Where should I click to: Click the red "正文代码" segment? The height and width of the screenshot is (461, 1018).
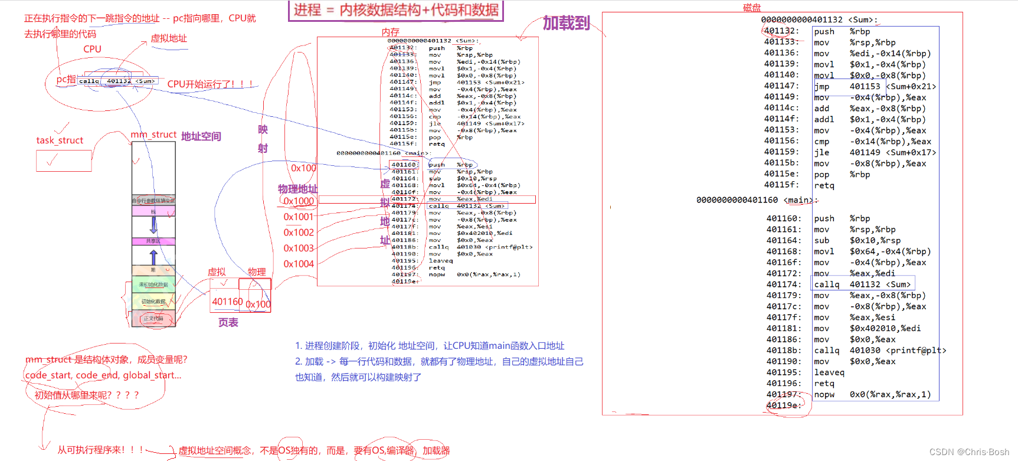[x=153, y=318]
